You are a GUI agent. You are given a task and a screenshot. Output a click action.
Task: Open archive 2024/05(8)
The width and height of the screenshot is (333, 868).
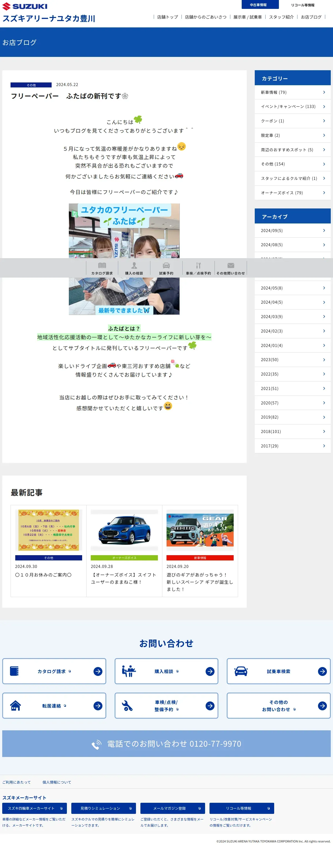[292, 288]
